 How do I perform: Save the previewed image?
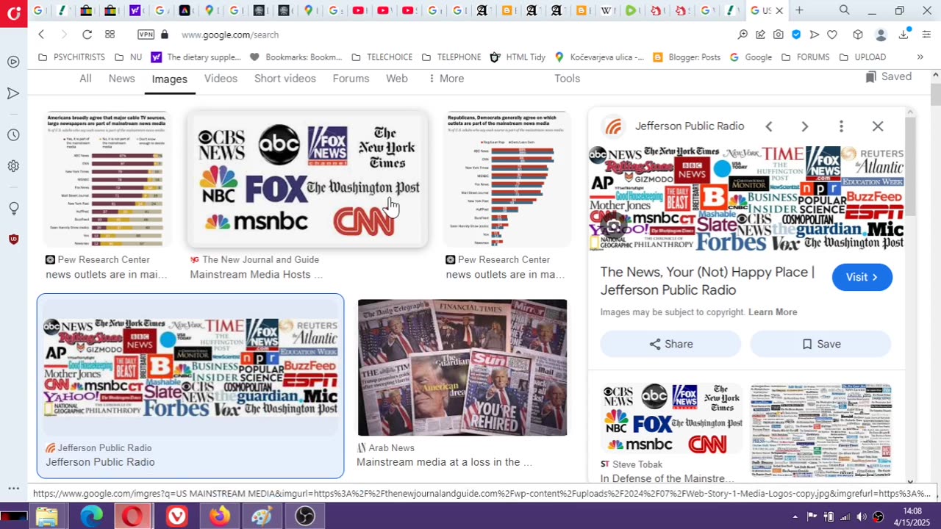[x=821, y=344]
